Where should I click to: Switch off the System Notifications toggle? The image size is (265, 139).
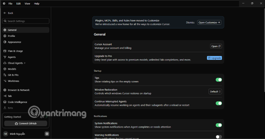pos(219,125)
